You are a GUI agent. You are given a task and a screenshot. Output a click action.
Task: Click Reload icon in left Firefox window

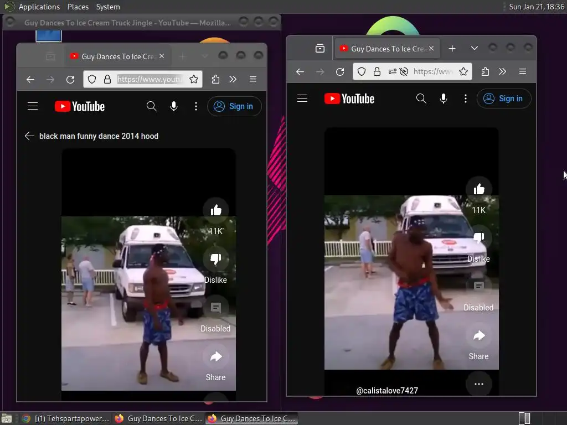pos(70,79)
